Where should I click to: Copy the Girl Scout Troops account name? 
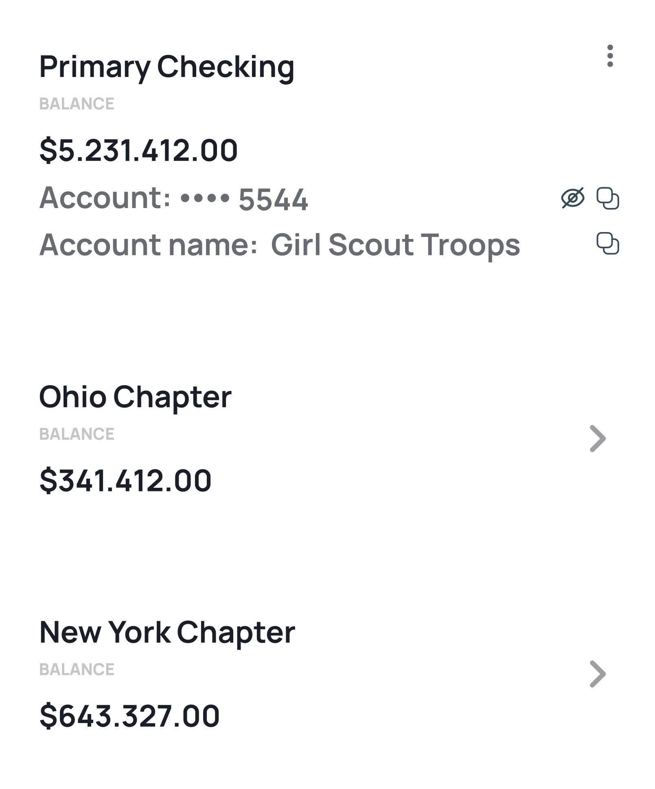[x=608, y=243]
